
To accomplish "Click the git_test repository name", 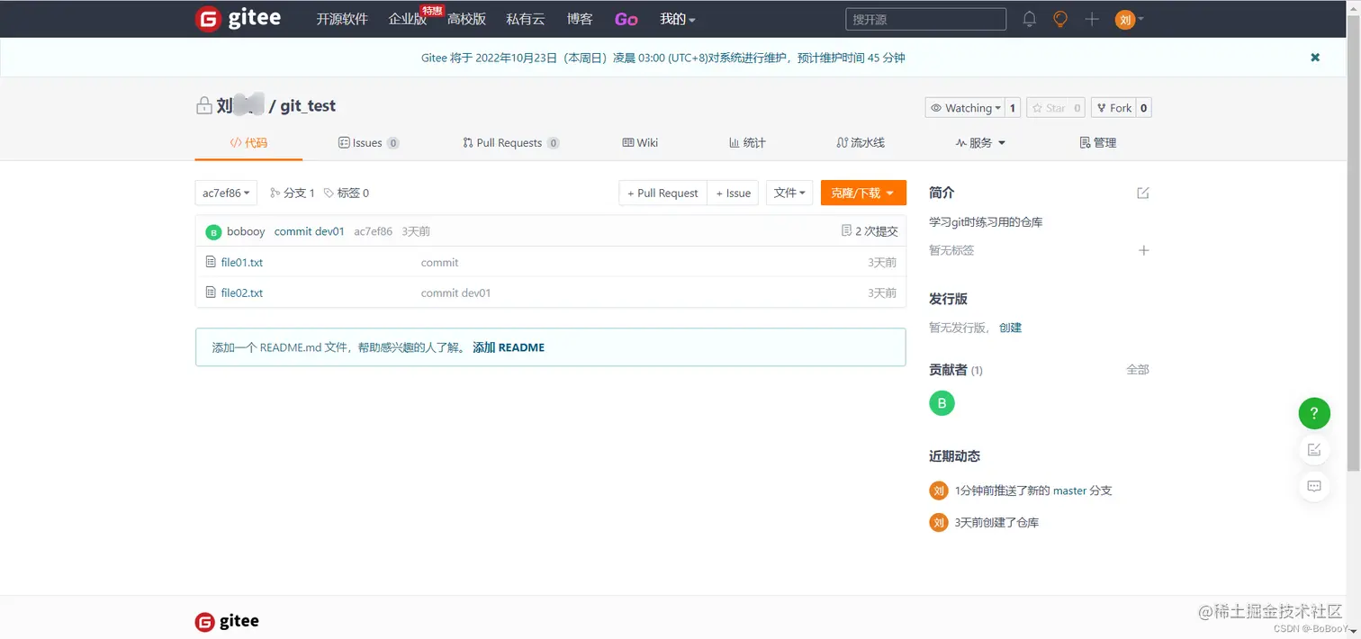I will 308,106.
